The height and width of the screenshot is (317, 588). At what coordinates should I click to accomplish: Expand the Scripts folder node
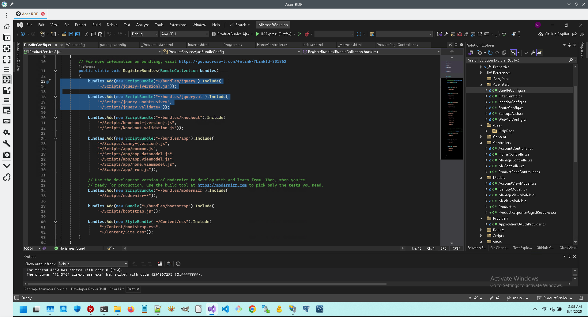pyautogui.click(x=481, y=236)
